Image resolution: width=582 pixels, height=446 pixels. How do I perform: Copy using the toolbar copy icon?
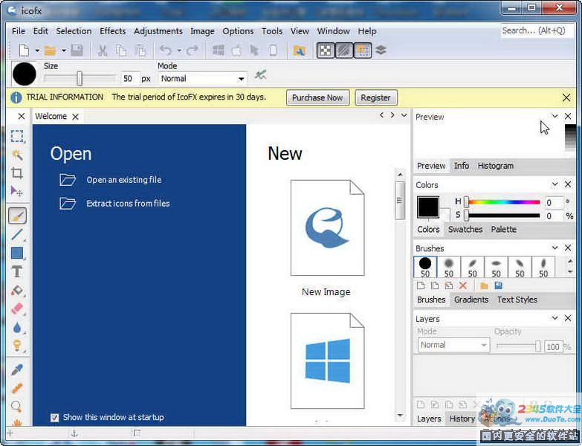(x=121, y=50)
